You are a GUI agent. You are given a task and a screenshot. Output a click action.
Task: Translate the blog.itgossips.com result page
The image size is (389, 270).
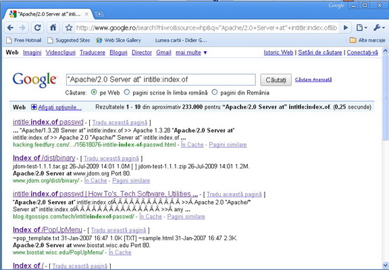[234, 194]
